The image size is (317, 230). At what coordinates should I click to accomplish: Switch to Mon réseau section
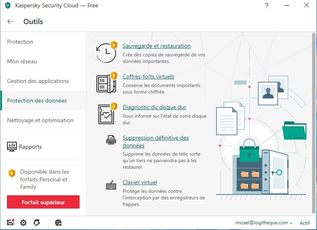22,61
